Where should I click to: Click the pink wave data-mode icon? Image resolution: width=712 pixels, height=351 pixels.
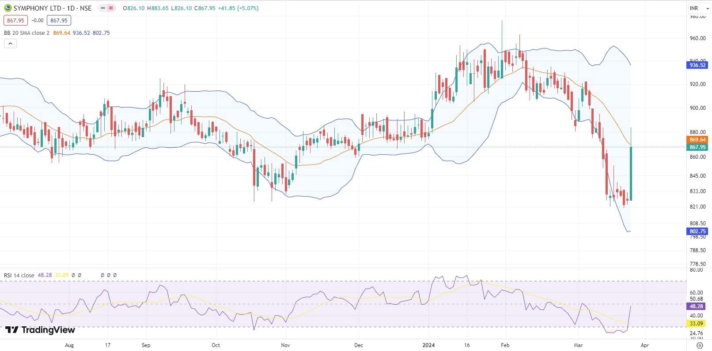point(111,8)
